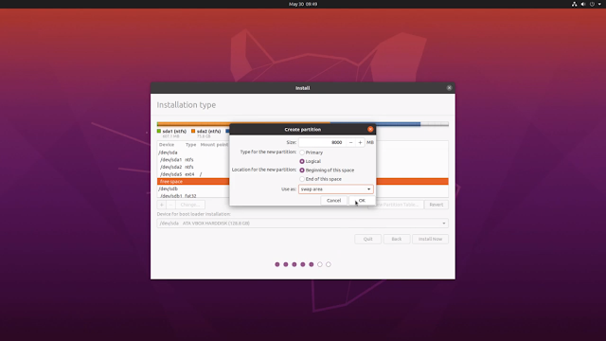
Task: Decrease partition size with minus button
Action: click(x=350, y=142)
